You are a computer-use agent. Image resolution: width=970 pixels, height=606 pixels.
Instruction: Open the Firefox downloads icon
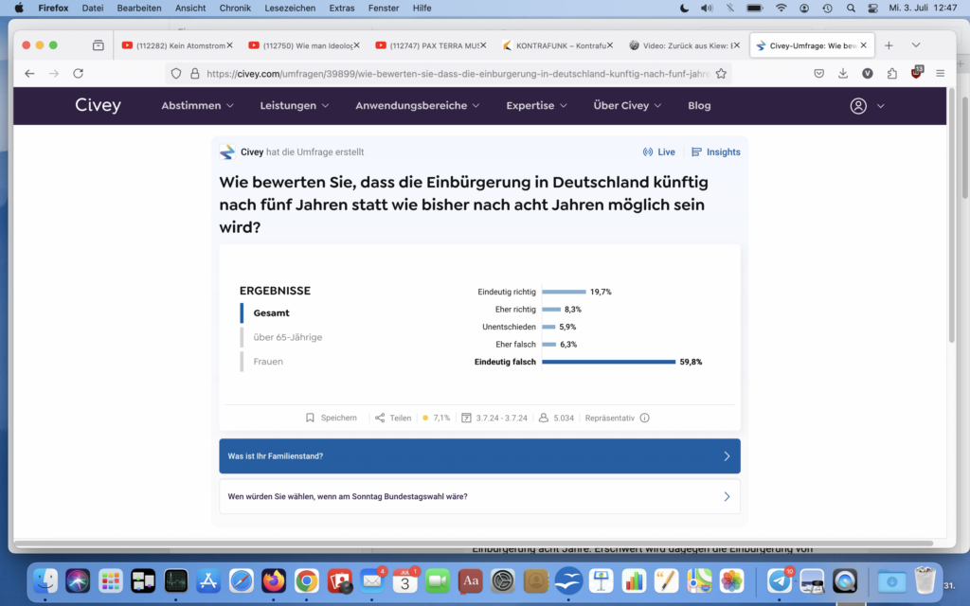point(843,73)
